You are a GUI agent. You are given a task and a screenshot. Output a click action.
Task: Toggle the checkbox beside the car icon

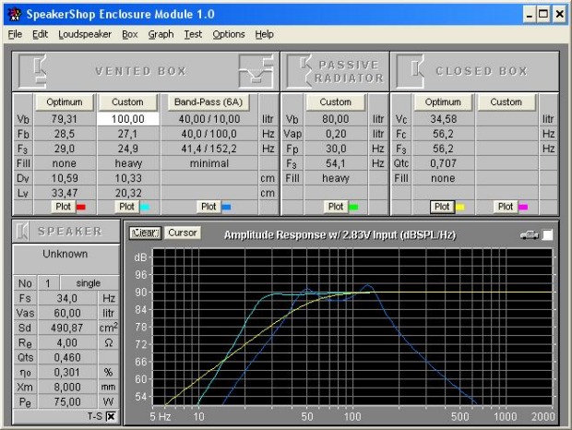547,235
